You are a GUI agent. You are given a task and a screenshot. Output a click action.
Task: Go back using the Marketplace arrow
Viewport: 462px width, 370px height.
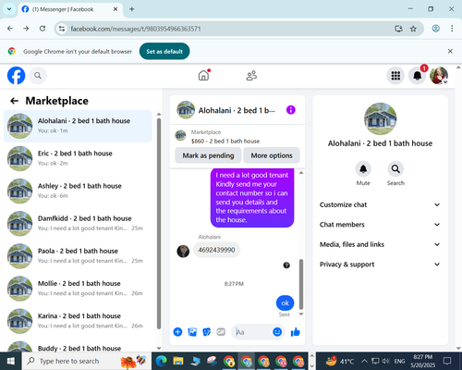point(14,101)
